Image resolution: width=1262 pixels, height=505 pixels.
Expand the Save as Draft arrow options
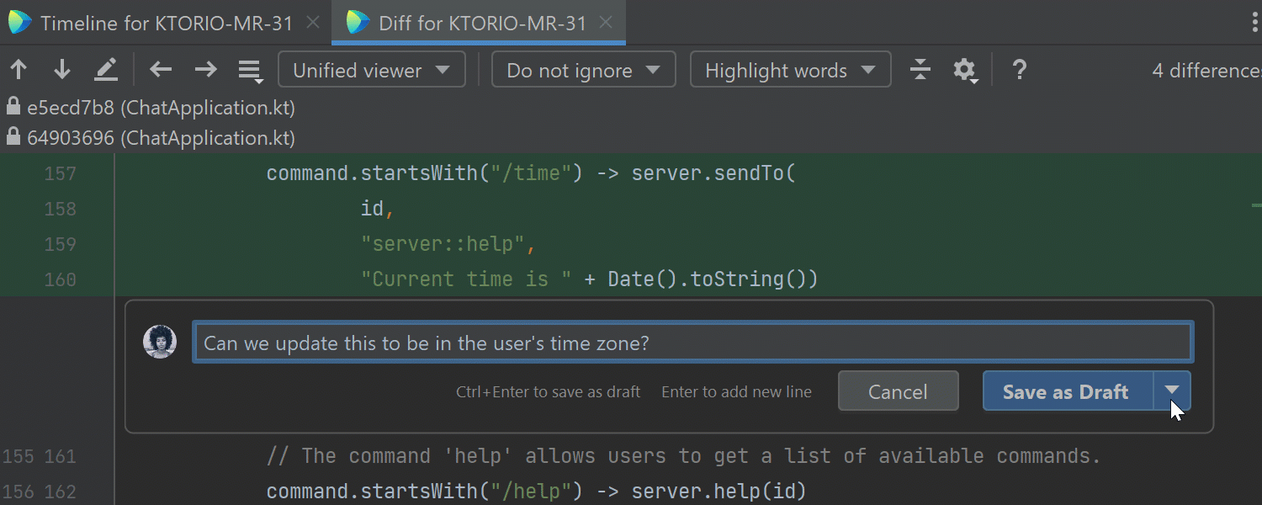tap(1172, 391)
